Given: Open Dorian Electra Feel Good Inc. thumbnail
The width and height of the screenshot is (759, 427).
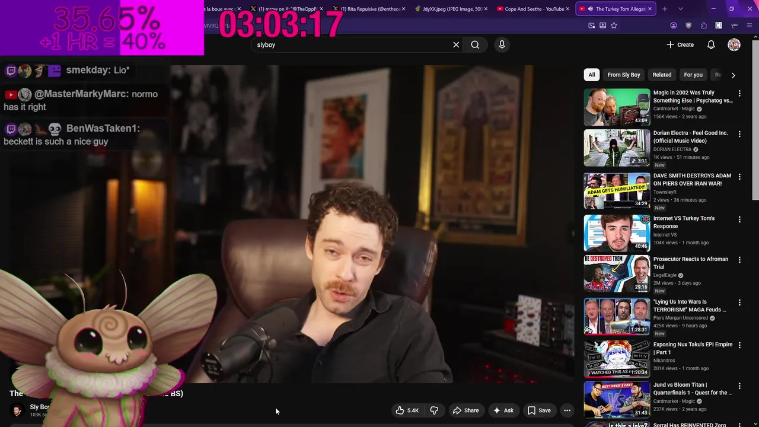Looking at the screenshot, I should point(617,148).
